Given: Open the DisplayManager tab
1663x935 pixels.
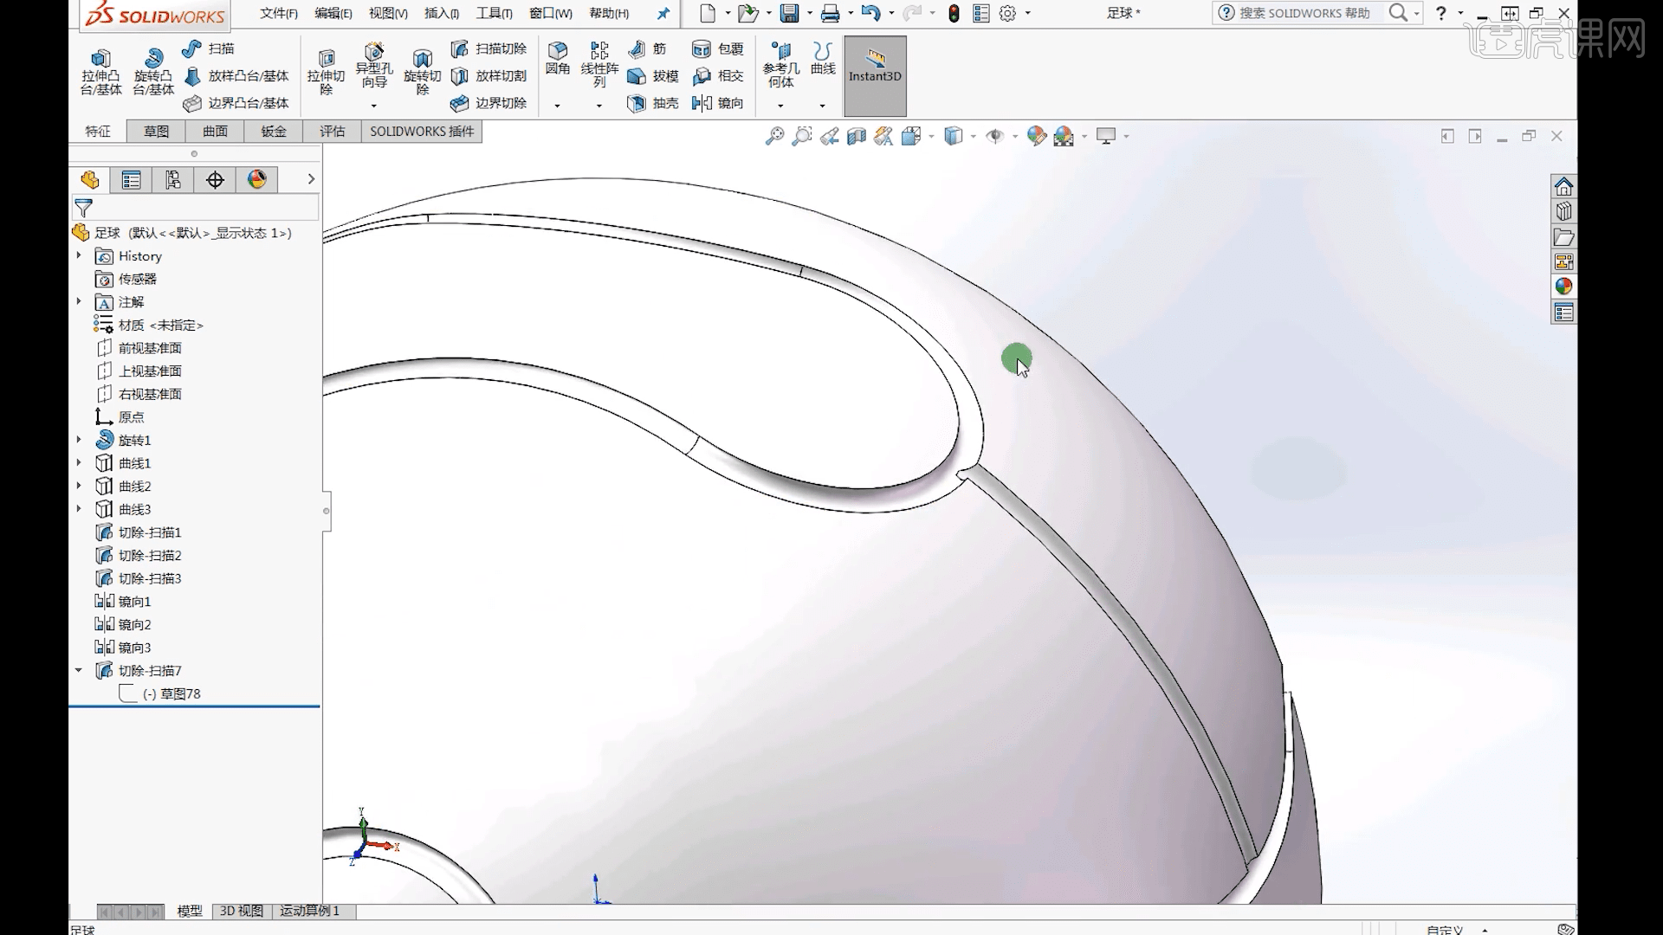Looking at the screenshot, I should [257, 179].
